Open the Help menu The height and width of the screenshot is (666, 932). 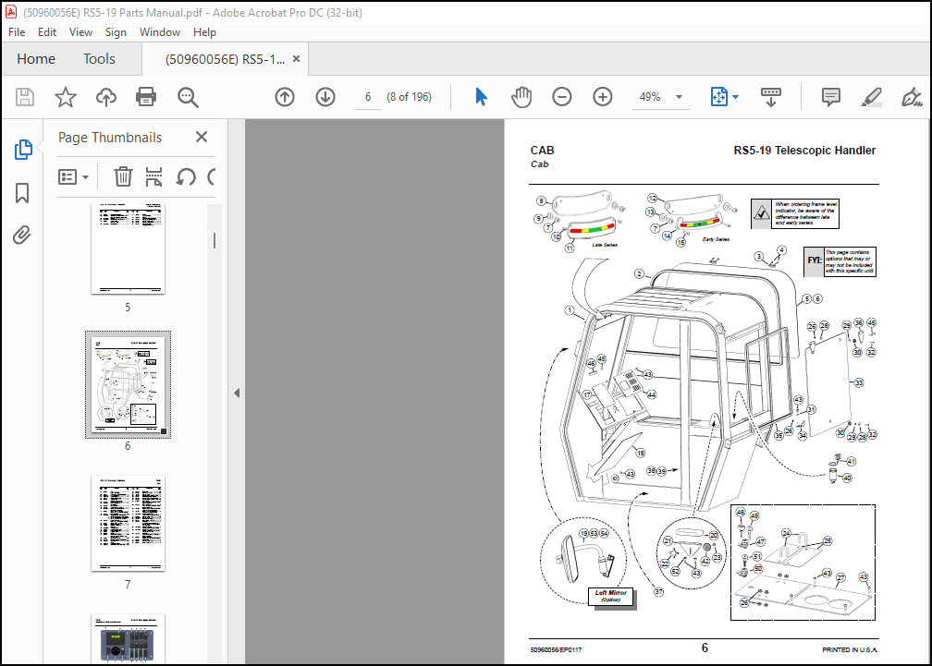(204, 32)
